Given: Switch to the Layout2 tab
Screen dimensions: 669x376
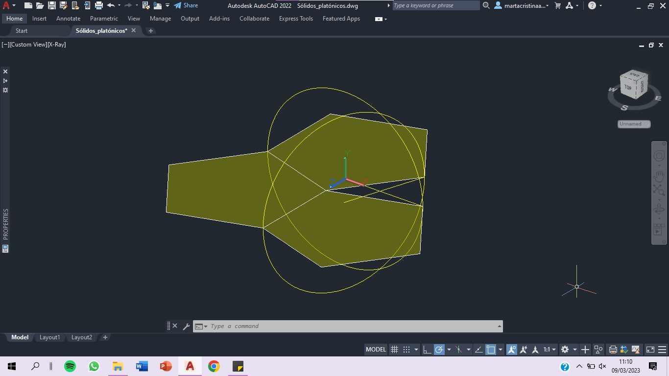Looking at the screenshot, I should pos(82,337).
